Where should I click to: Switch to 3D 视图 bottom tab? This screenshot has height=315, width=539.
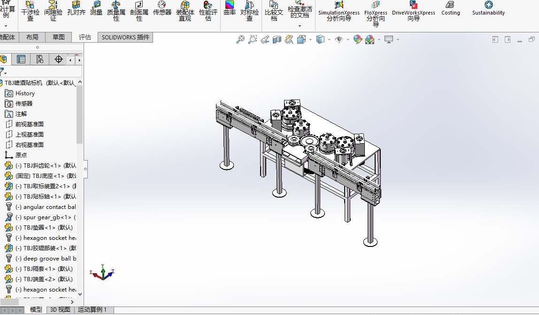click(x=60, y=309)
